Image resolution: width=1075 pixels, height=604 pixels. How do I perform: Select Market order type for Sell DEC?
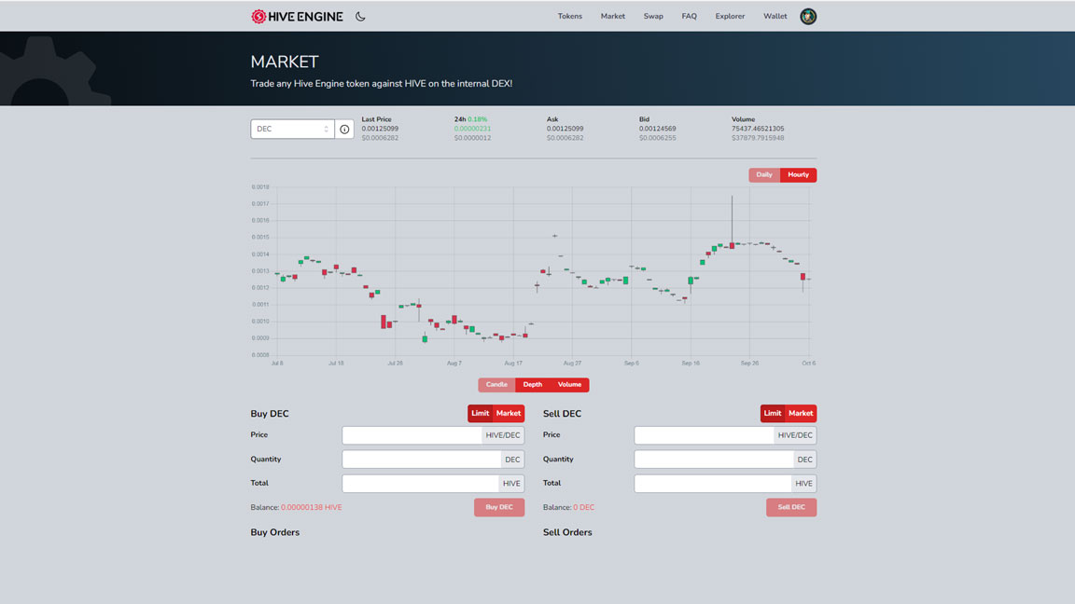(800, 414)
